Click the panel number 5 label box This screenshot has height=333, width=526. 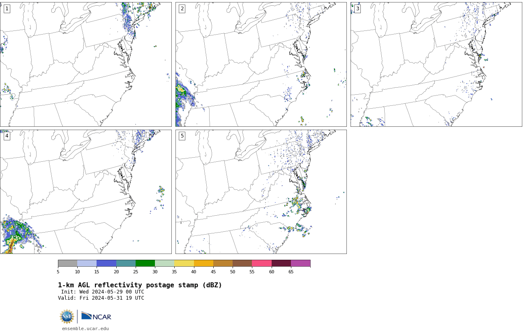tap(182, 136)
